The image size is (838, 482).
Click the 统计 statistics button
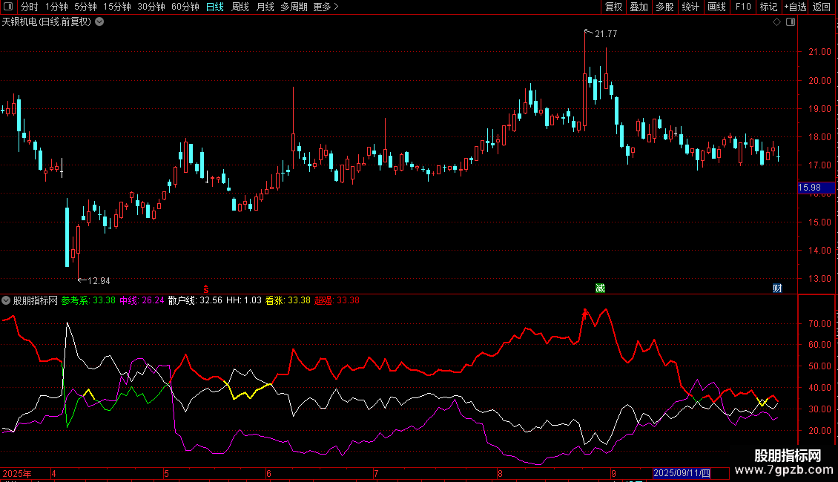690,7
